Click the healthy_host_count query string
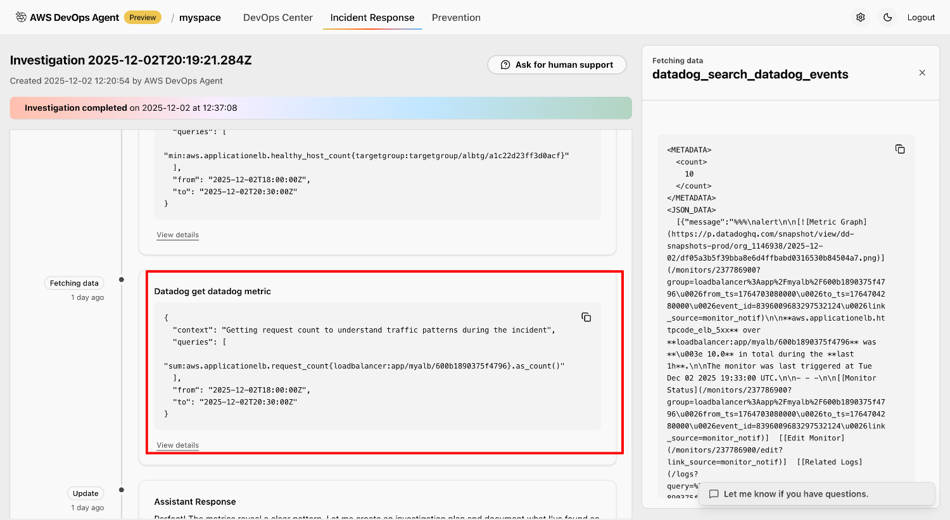Image resolution: width=950 pixels, height=520 pixels. click(x=367, y=156)
